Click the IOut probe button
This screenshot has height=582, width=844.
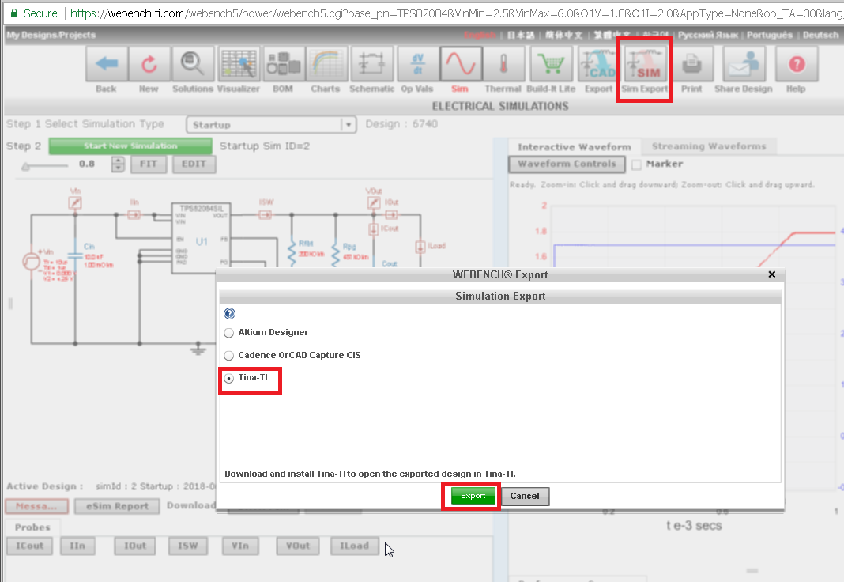[x=135, y=546]
